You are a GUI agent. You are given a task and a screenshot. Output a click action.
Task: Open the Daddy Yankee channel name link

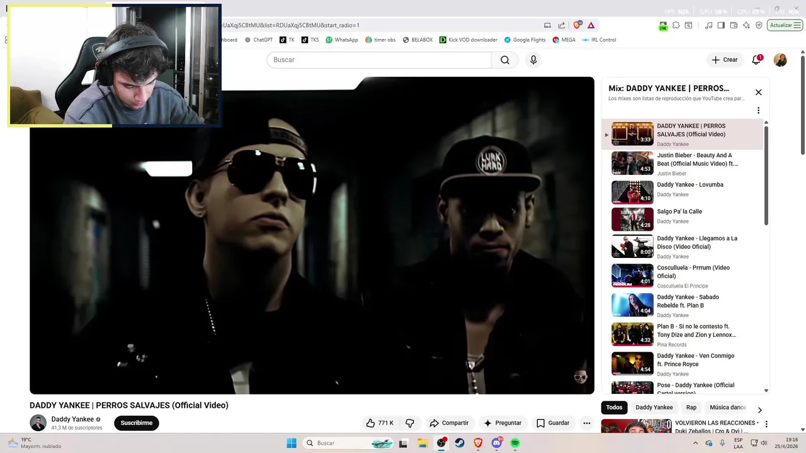pyautogui.click(x=72, y=419)
